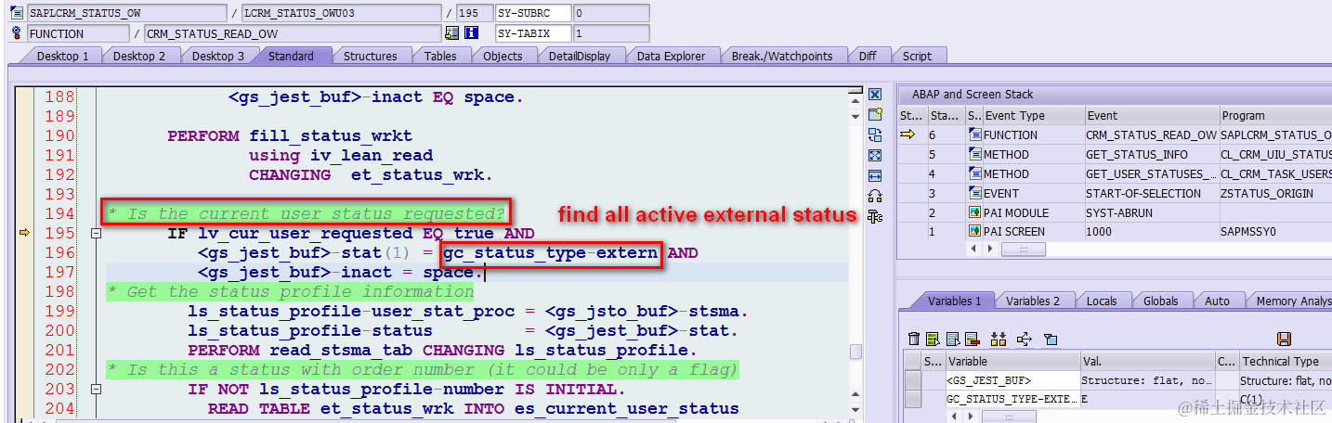The height and width of the screenshot is (423, 1332).
Task: Click the GET_STATUS_INFO method row icon
Action: [x=974, y=154]
